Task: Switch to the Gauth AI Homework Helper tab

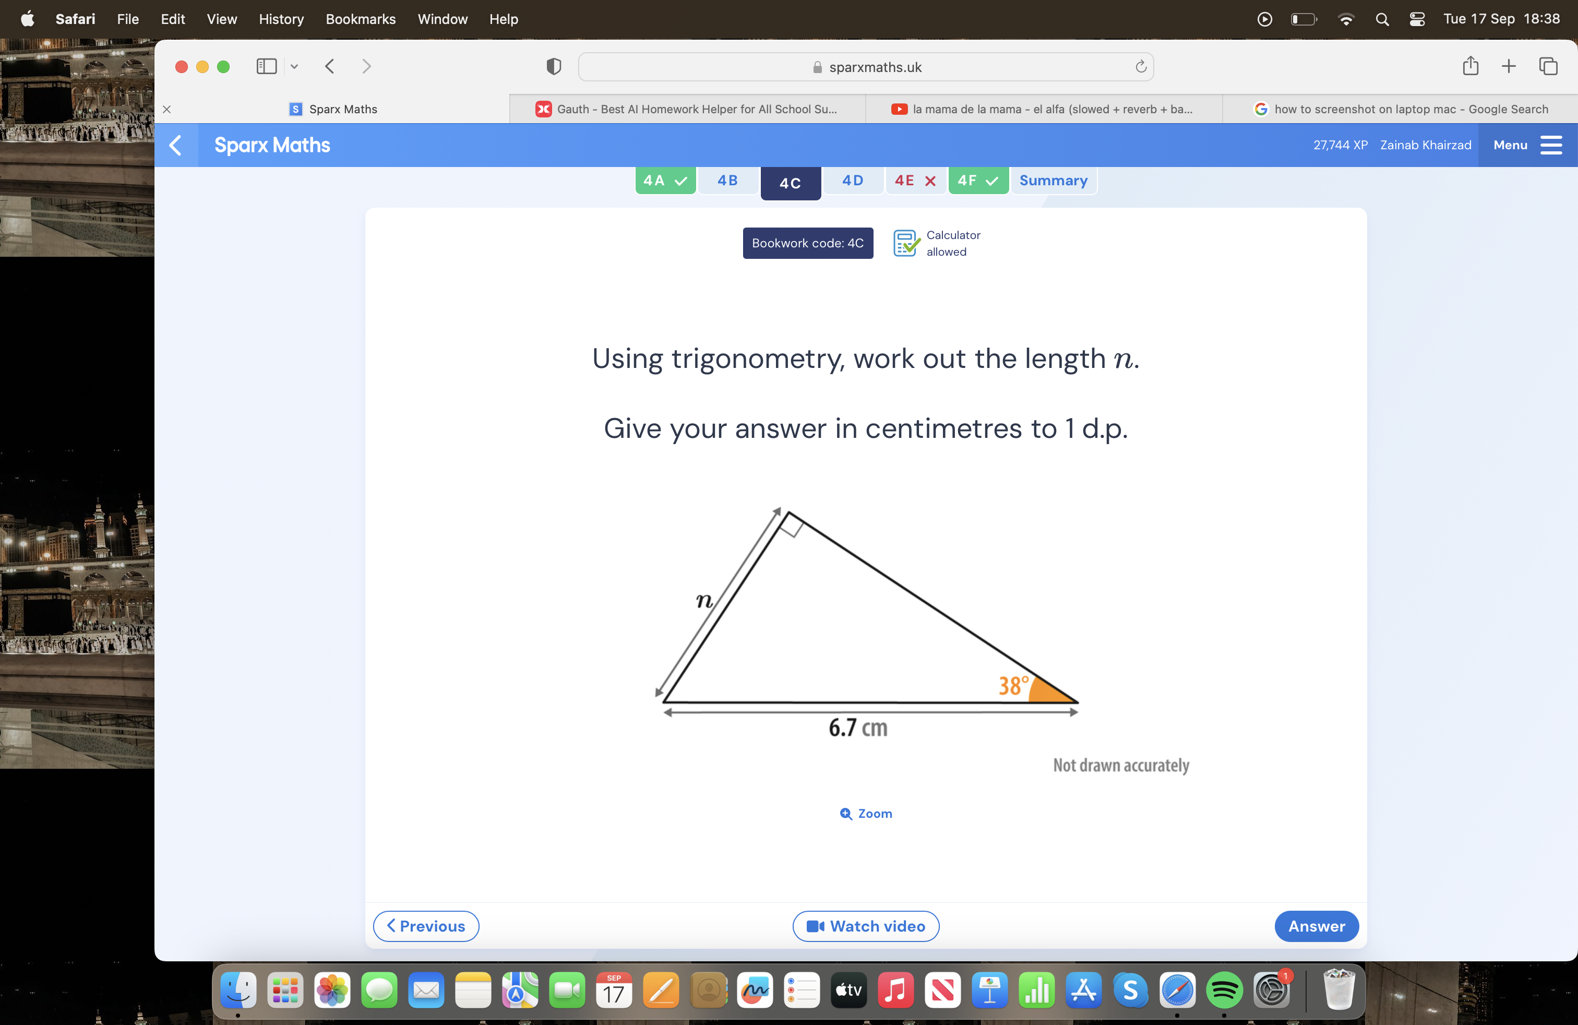Action: point(687,110)
